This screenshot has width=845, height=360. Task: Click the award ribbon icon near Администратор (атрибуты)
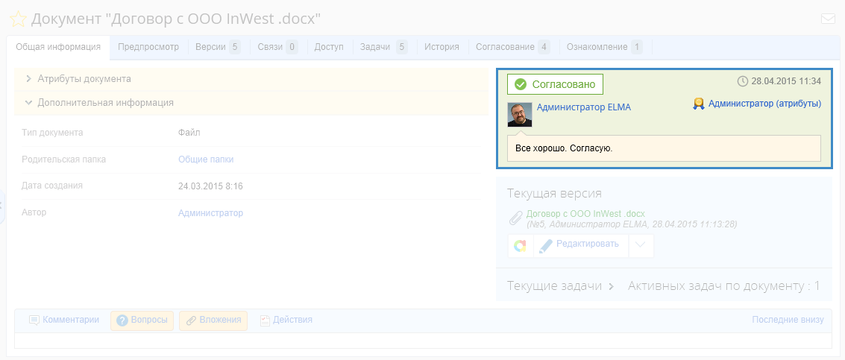click(x=699, y=104)
